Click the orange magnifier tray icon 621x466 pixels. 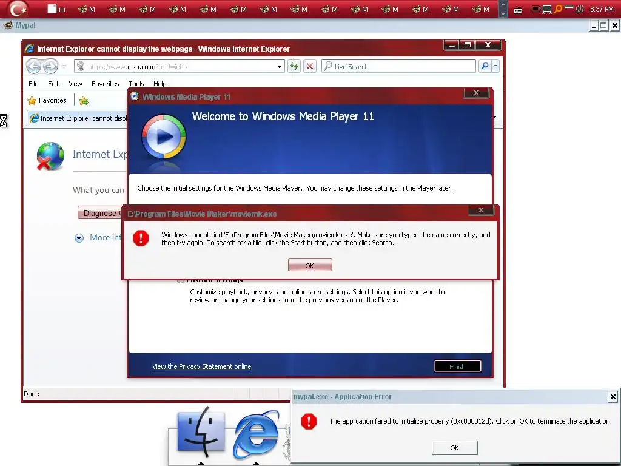558,8
